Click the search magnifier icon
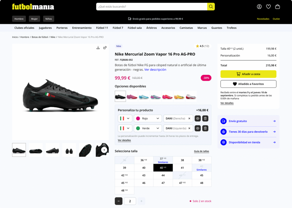The width and height of the screenshot is (292, 208). (211, 7)
